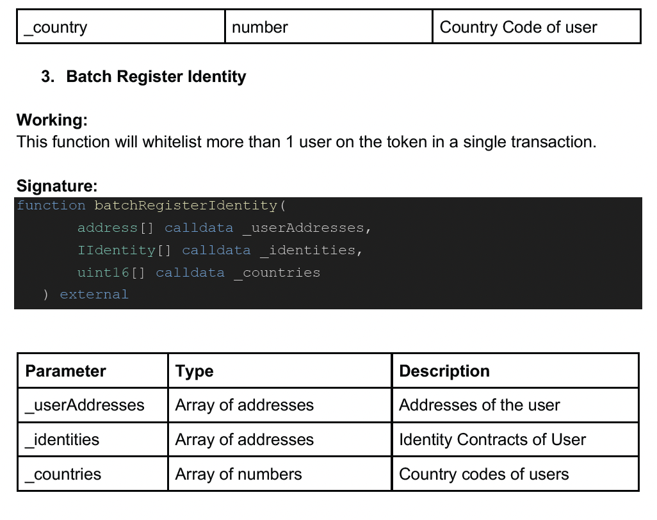Select the "number" type cell
Image resolution: width=657 pixels, height=520 pixels.
259,28
